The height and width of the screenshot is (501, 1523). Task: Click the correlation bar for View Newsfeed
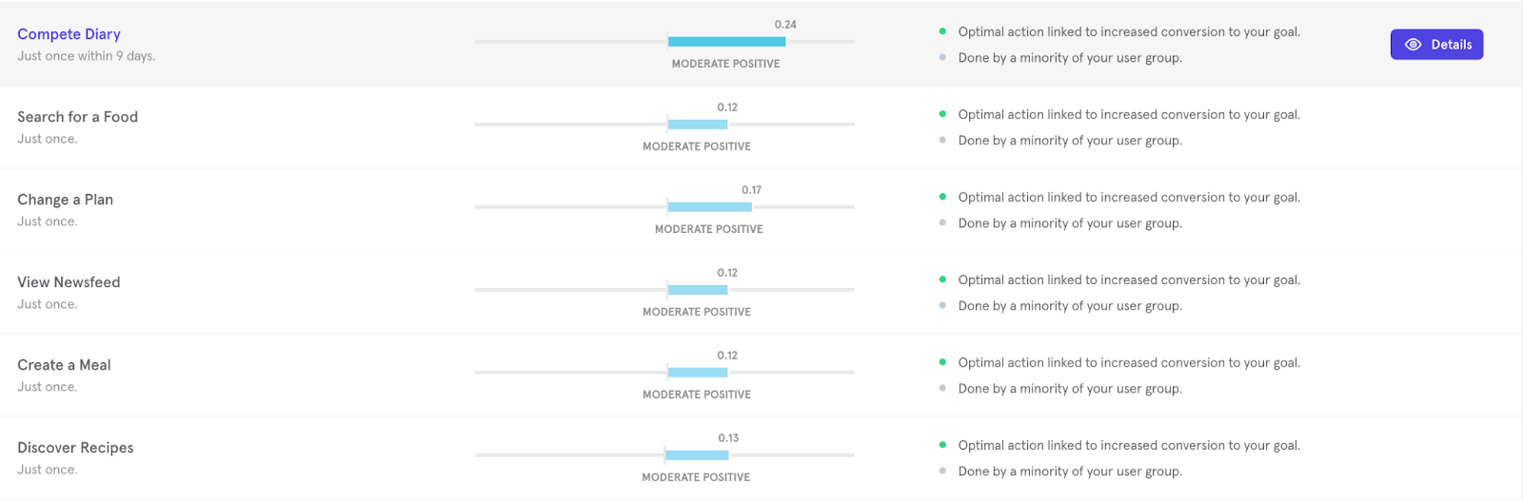[698, 290]
